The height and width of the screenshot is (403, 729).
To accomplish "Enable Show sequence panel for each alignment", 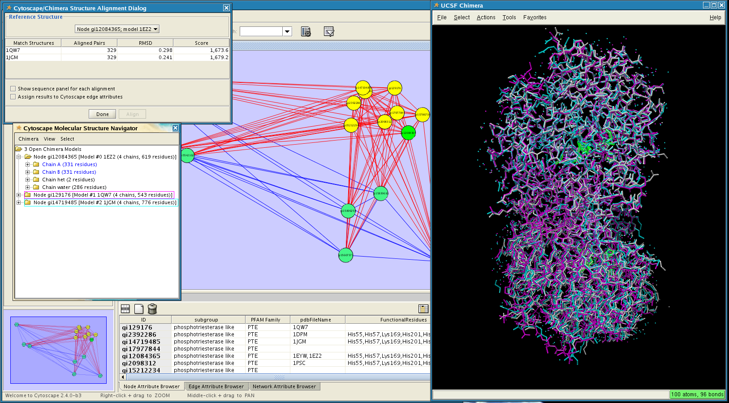I will coord(13,89).
